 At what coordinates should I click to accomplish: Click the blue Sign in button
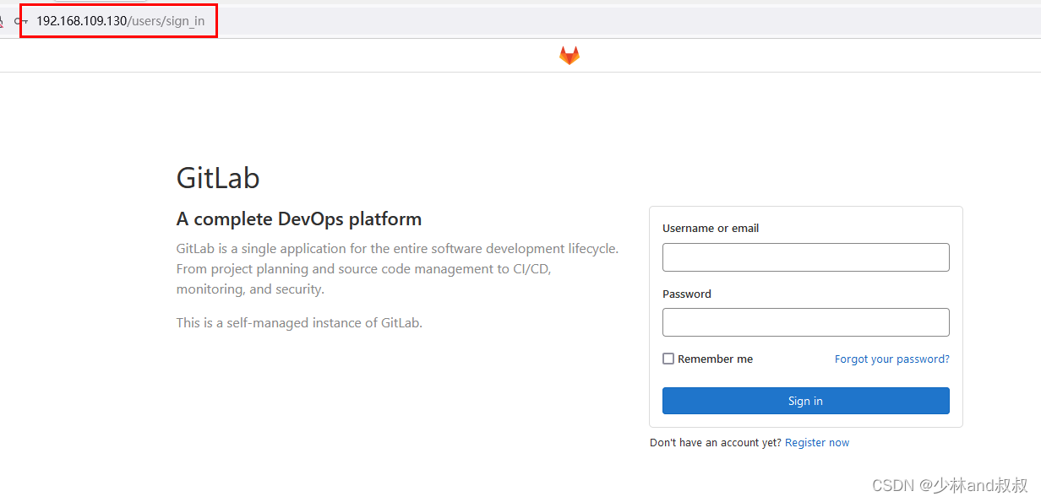point(805,401)
